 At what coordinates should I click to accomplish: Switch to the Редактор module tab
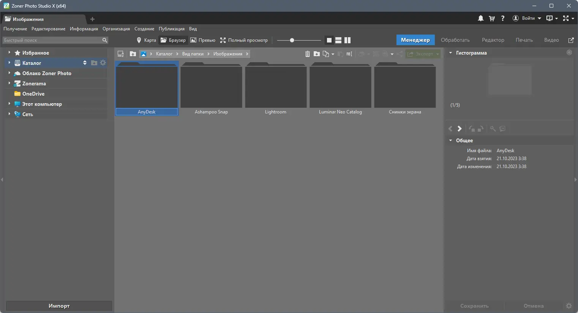[x=493, y=40]
